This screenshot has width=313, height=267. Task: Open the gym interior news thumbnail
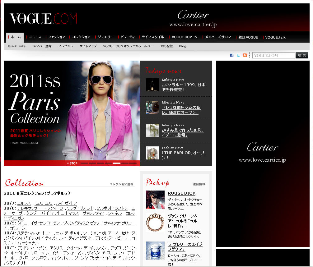pyautogui.click(x=152, y=108)
